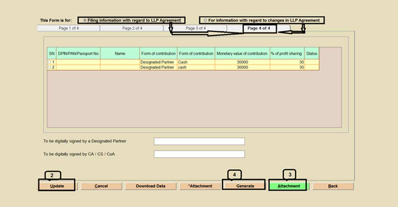
Task: Click Download Data button
Action: click(150, 186)
